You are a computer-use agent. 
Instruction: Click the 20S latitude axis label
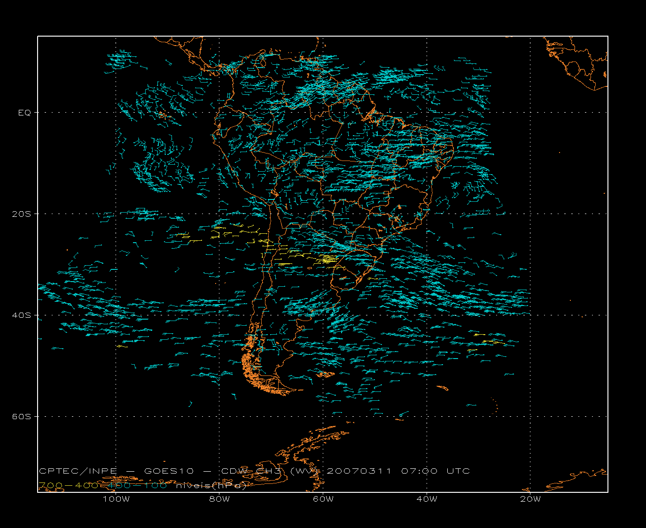21,214
